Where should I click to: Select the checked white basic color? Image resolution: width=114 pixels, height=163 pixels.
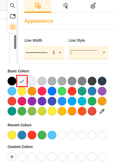22,81
